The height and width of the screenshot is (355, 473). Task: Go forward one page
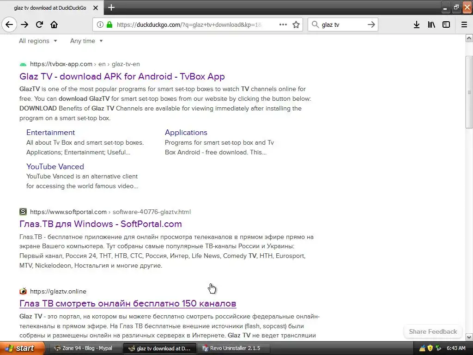pos(24,24)
